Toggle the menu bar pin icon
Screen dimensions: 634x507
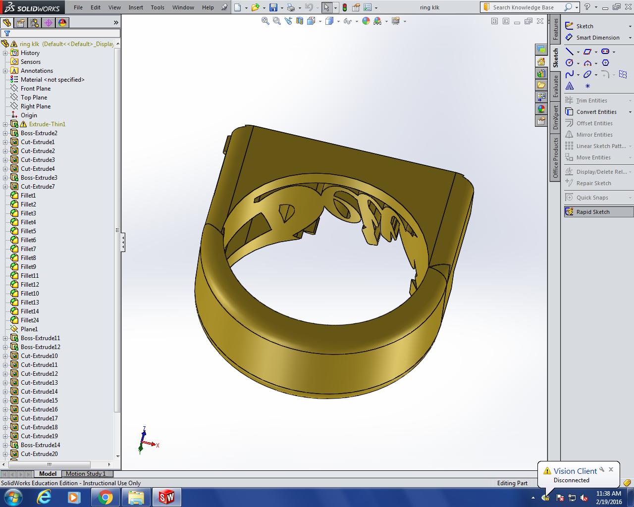(225, 7)
